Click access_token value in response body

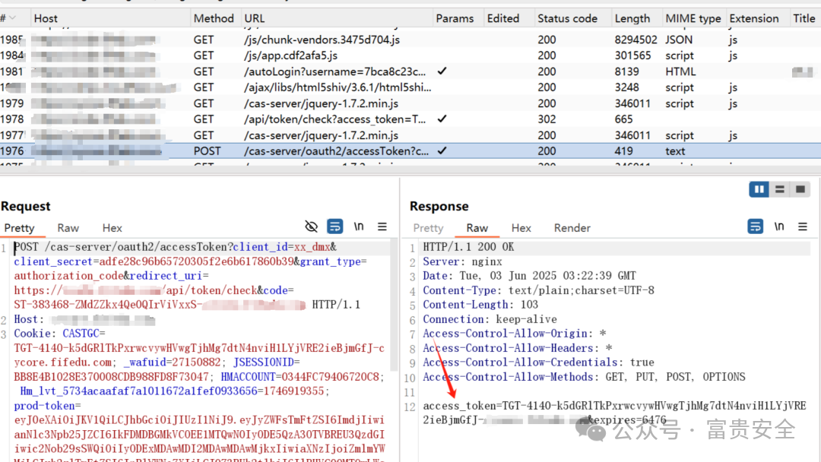tap(614, 413)
